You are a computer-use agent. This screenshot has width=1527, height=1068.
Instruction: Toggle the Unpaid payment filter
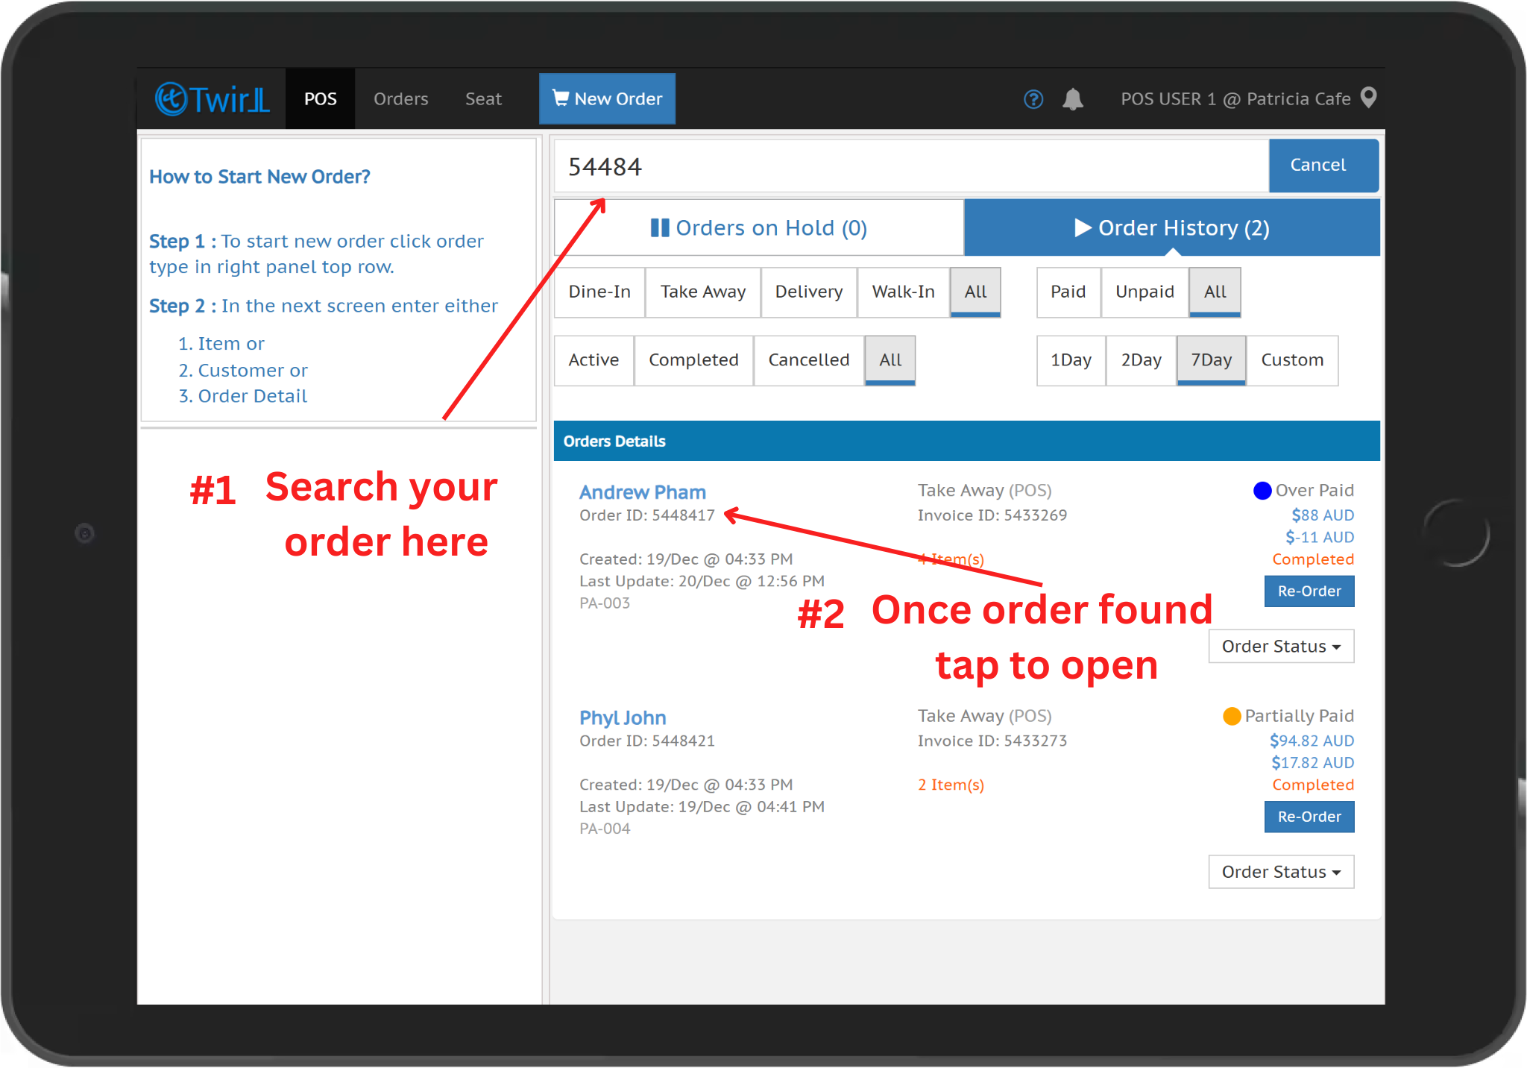[1144, 292]
